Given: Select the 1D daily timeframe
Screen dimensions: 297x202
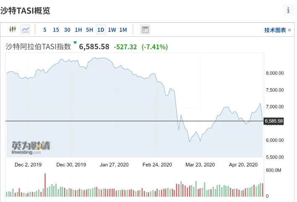Looking at the screenshot, I should point(101,30).
